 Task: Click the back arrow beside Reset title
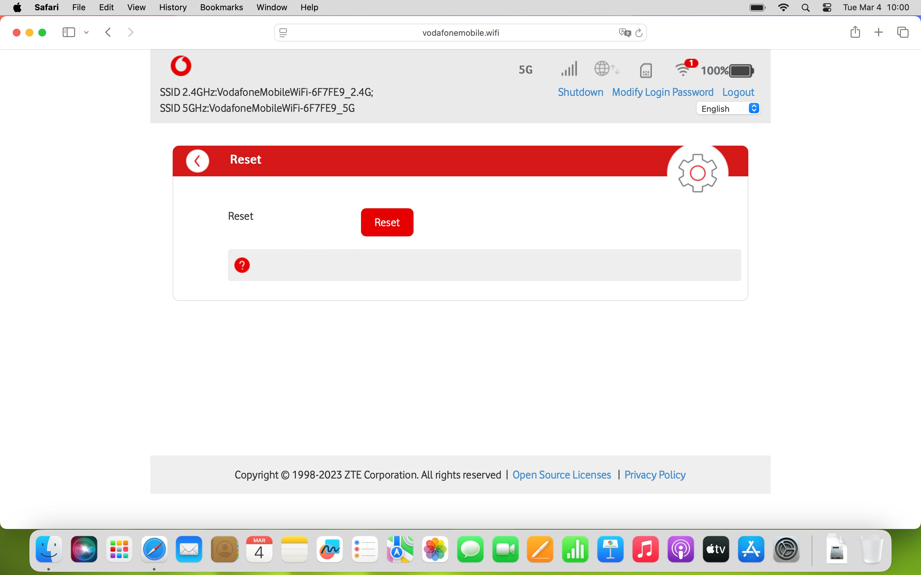click(197, 161)
